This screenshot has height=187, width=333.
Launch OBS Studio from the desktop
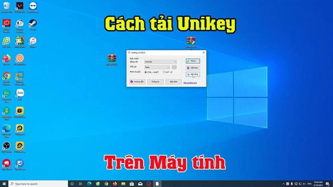6,147
